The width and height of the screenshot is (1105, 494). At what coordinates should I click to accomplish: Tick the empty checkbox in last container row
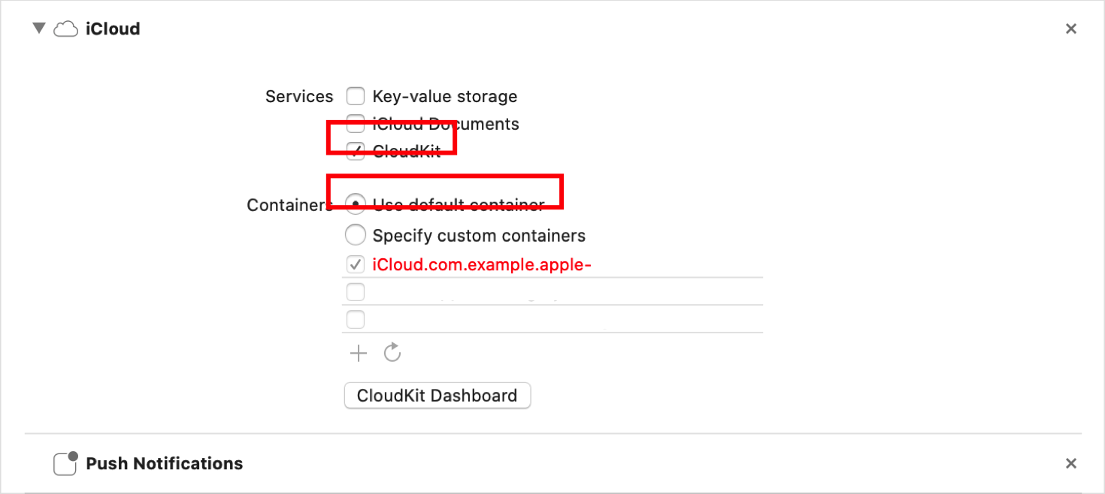pyautogui.click(x=356, y=320)
